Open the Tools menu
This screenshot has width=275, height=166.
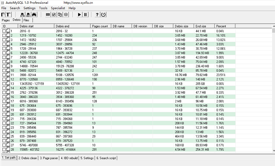(x=43, y=8)
